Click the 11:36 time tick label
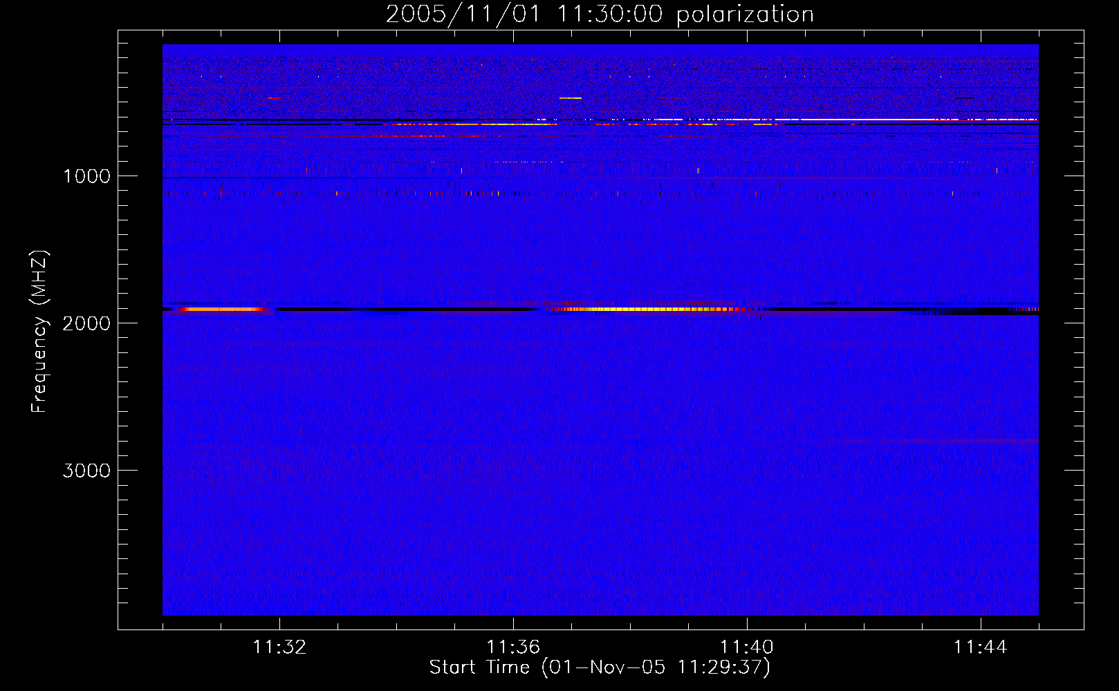The height and width of the screenshot is (691, 1119). pyautogui.click(x=513, y=647)
